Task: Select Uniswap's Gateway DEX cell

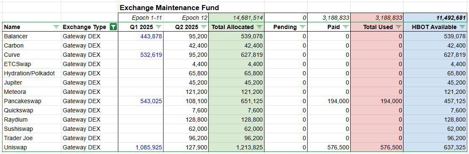Action: pos(90,147)
